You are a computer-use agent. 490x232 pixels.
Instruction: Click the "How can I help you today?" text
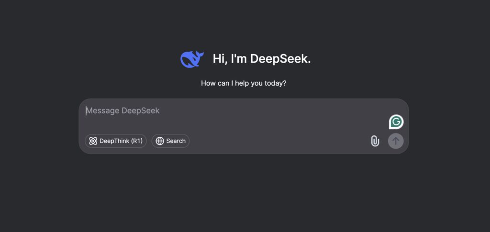244,83
